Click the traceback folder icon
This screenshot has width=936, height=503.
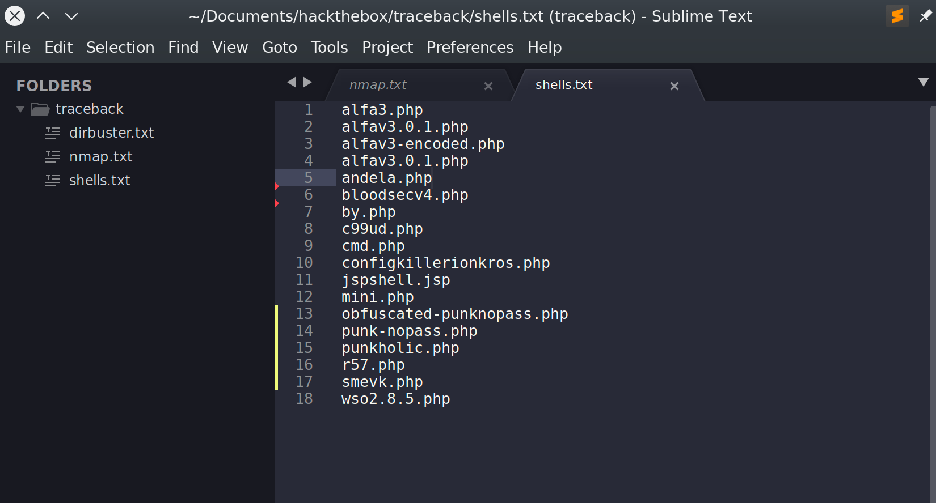pyautogui.click(x=40, y=109)
